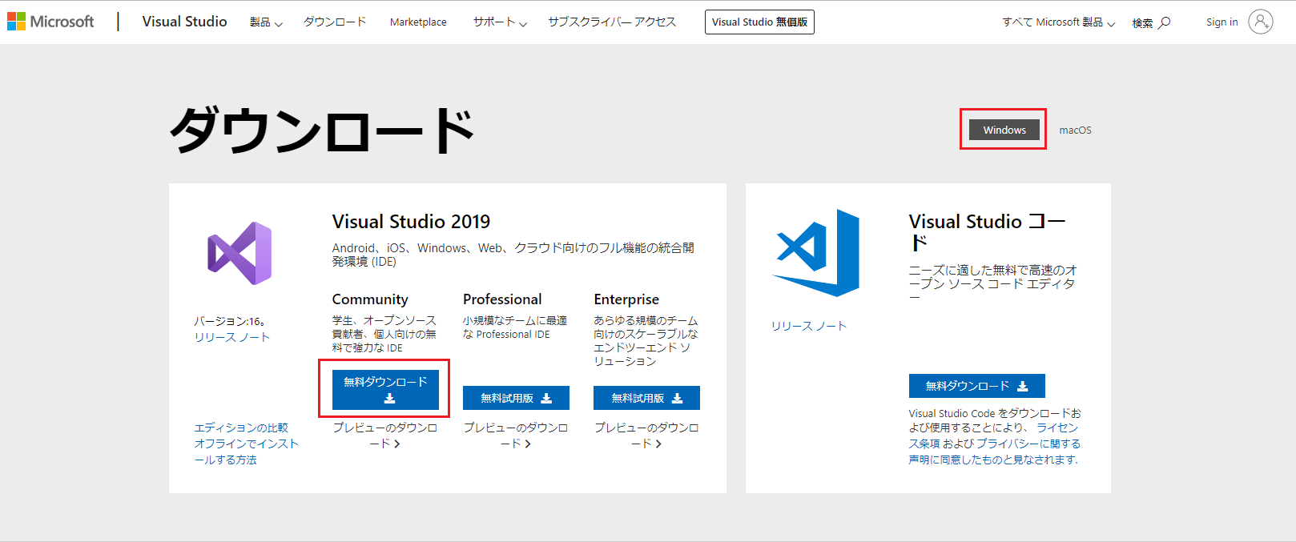The width and height of the screenshot is (1296, 542).
Task: Click the Community edition heading
Action: coord(370,299)
